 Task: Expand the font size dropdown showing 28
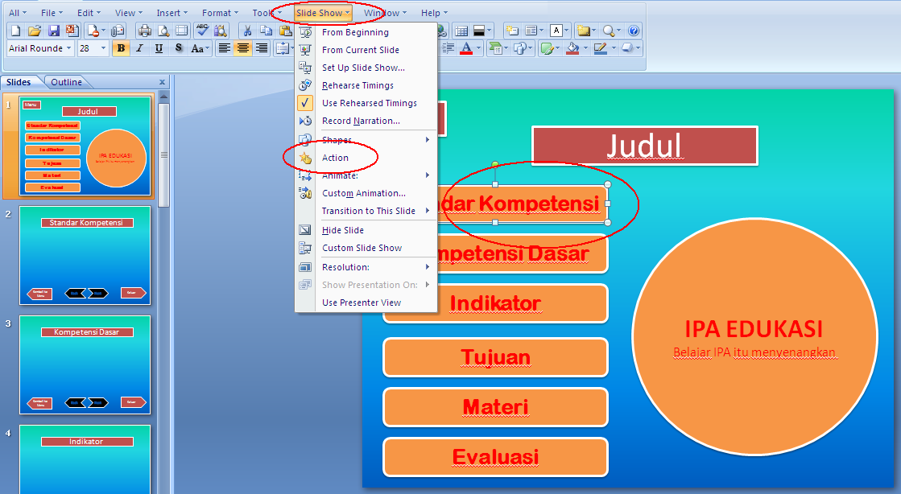102,48
